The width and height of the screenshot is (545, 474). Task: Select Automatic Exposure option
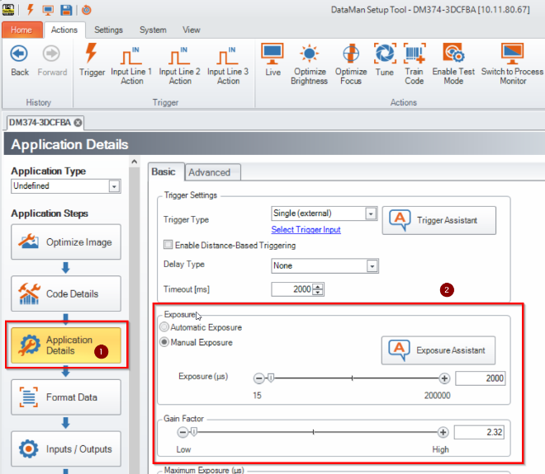[x=163, y=327]
